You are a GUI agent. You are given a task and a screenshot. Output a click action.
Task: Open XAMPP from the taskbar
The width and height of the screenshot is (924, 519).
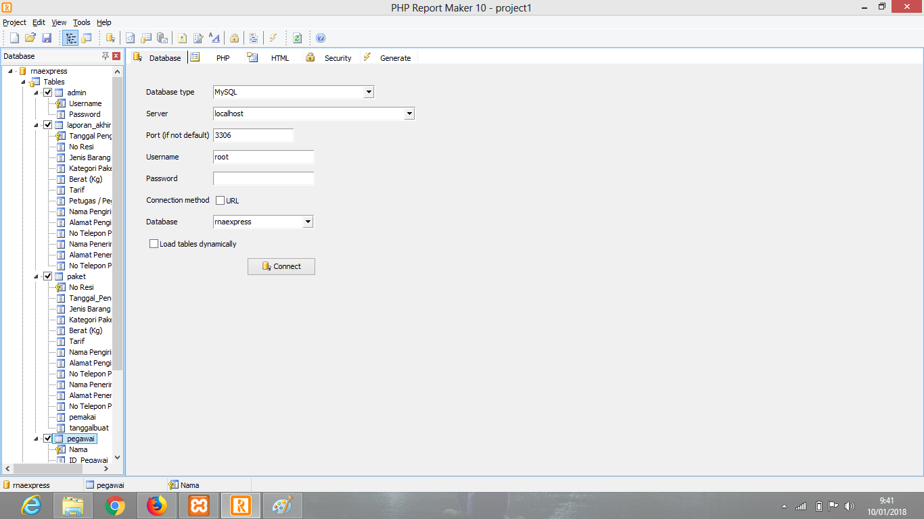pos(199,505)
